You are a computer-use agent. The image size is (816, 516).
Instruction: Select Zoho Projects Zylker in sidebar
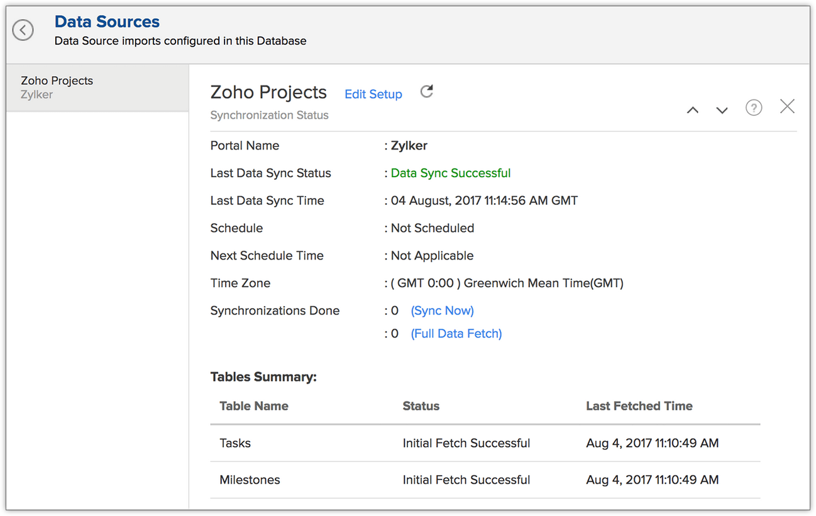click(x=57, y=87)
